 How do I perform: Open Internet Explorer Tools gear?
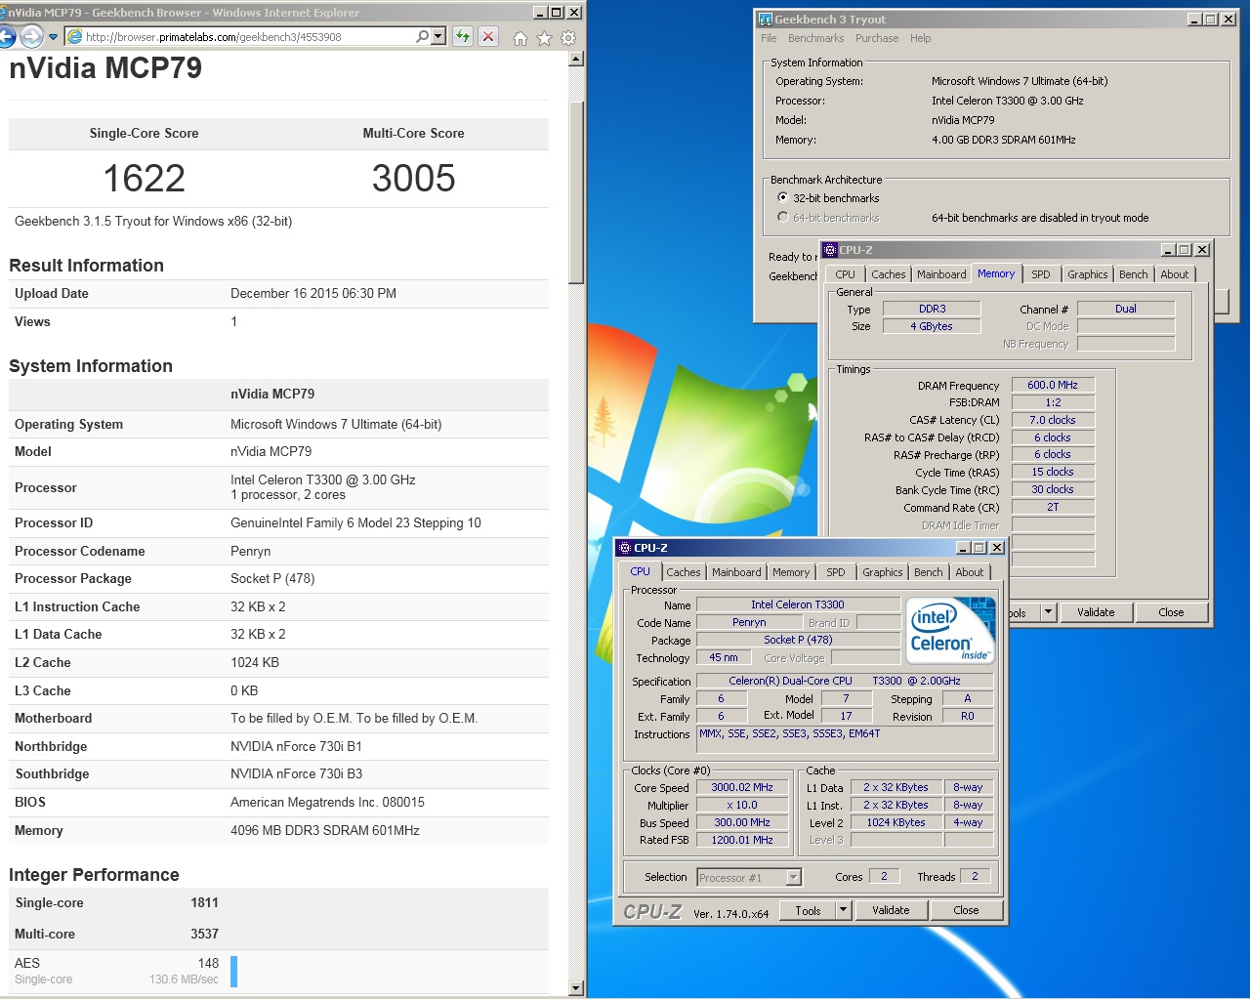568,38
